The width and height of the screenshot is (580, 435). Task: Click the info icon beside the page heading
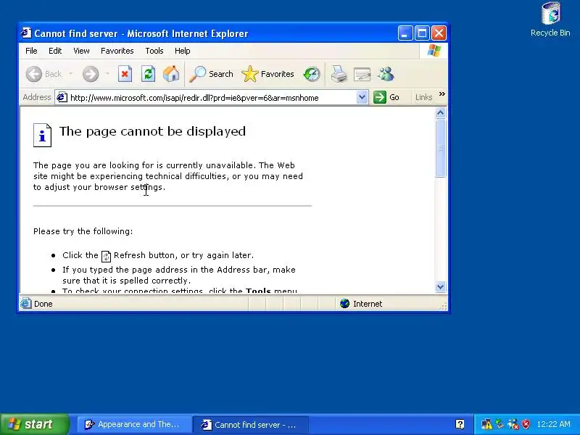42,136
